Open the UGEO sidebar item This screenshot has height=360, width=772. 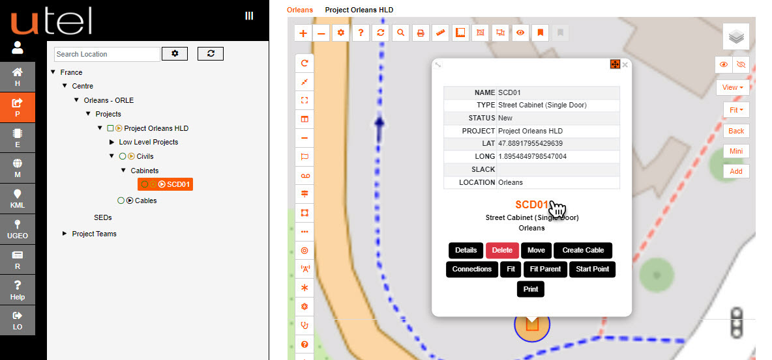[18, 229]
